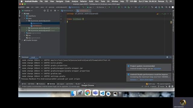Toggle Commit side tool window
This screenshot has height=108, width=193.
pyautogui.click(x=20, y=22)
